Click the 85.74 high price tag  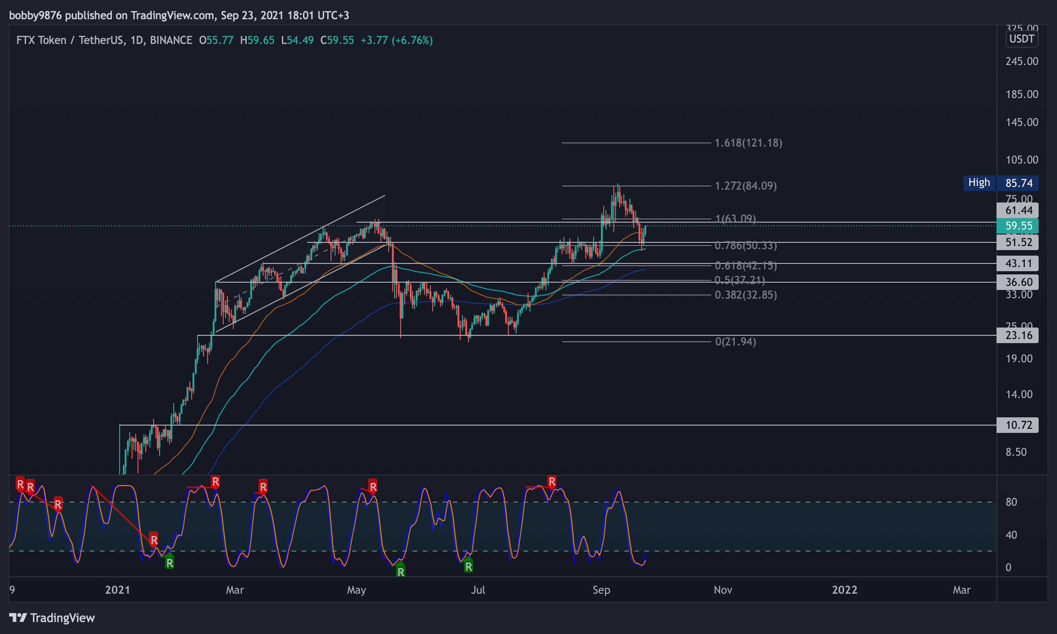click(1018, 183)
